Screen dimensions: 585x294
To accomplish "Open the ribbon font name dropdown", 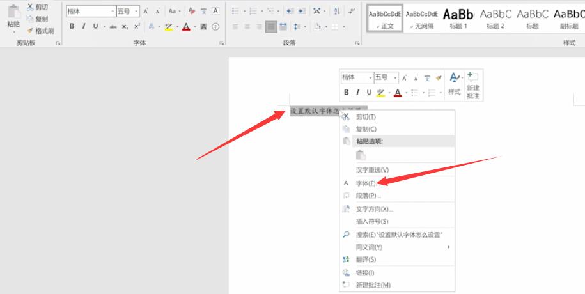I will pyautogui.click(x=113, y=12).
